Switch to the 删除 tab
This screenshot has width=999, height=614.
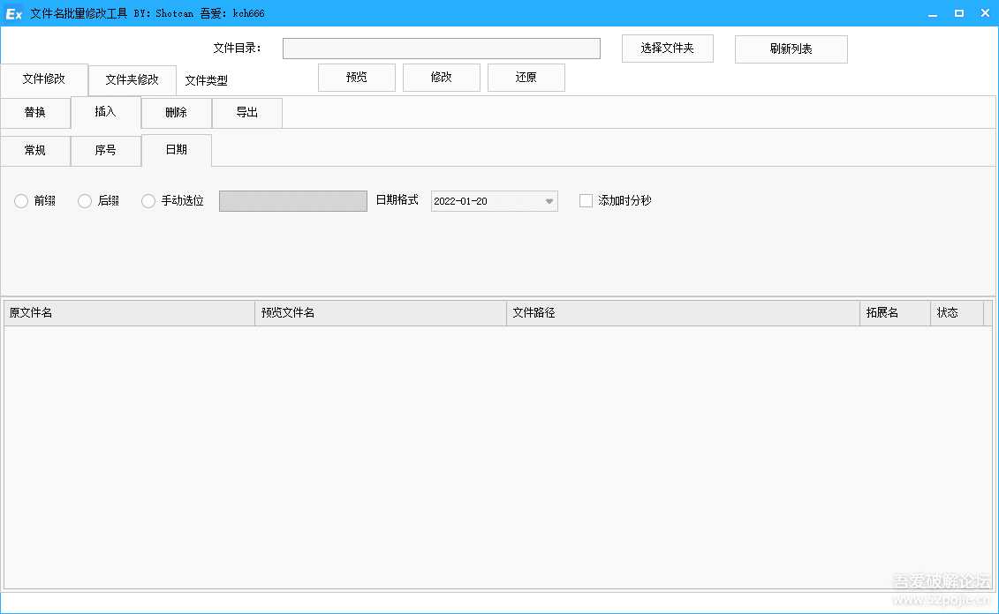[x=176, y=112]
